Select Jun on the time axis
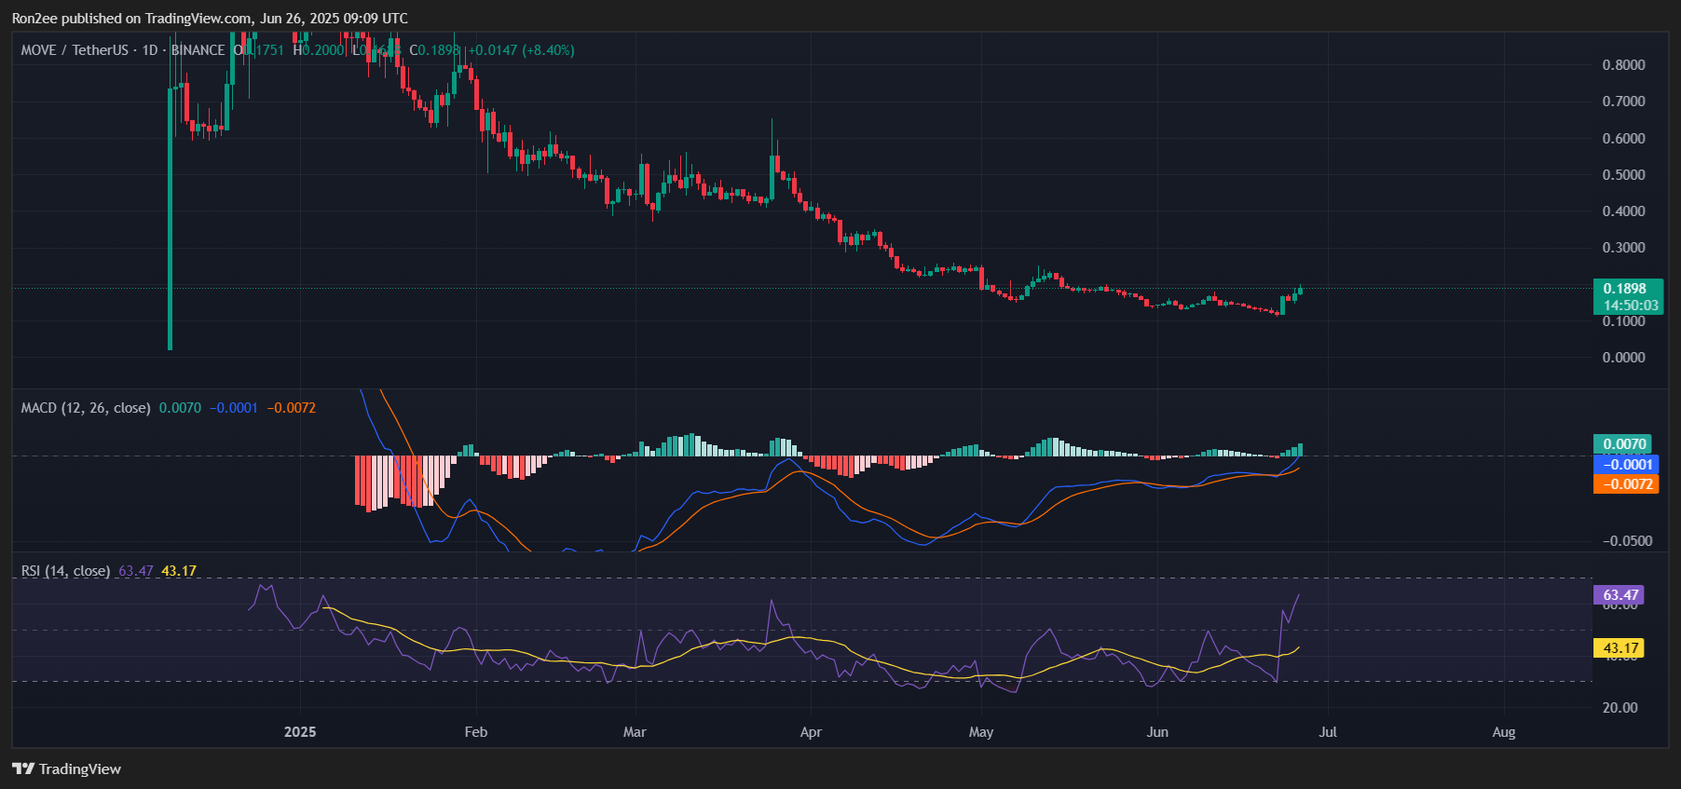The width and height of the screenshot is (1681, 789). (x=1157, y=732)
